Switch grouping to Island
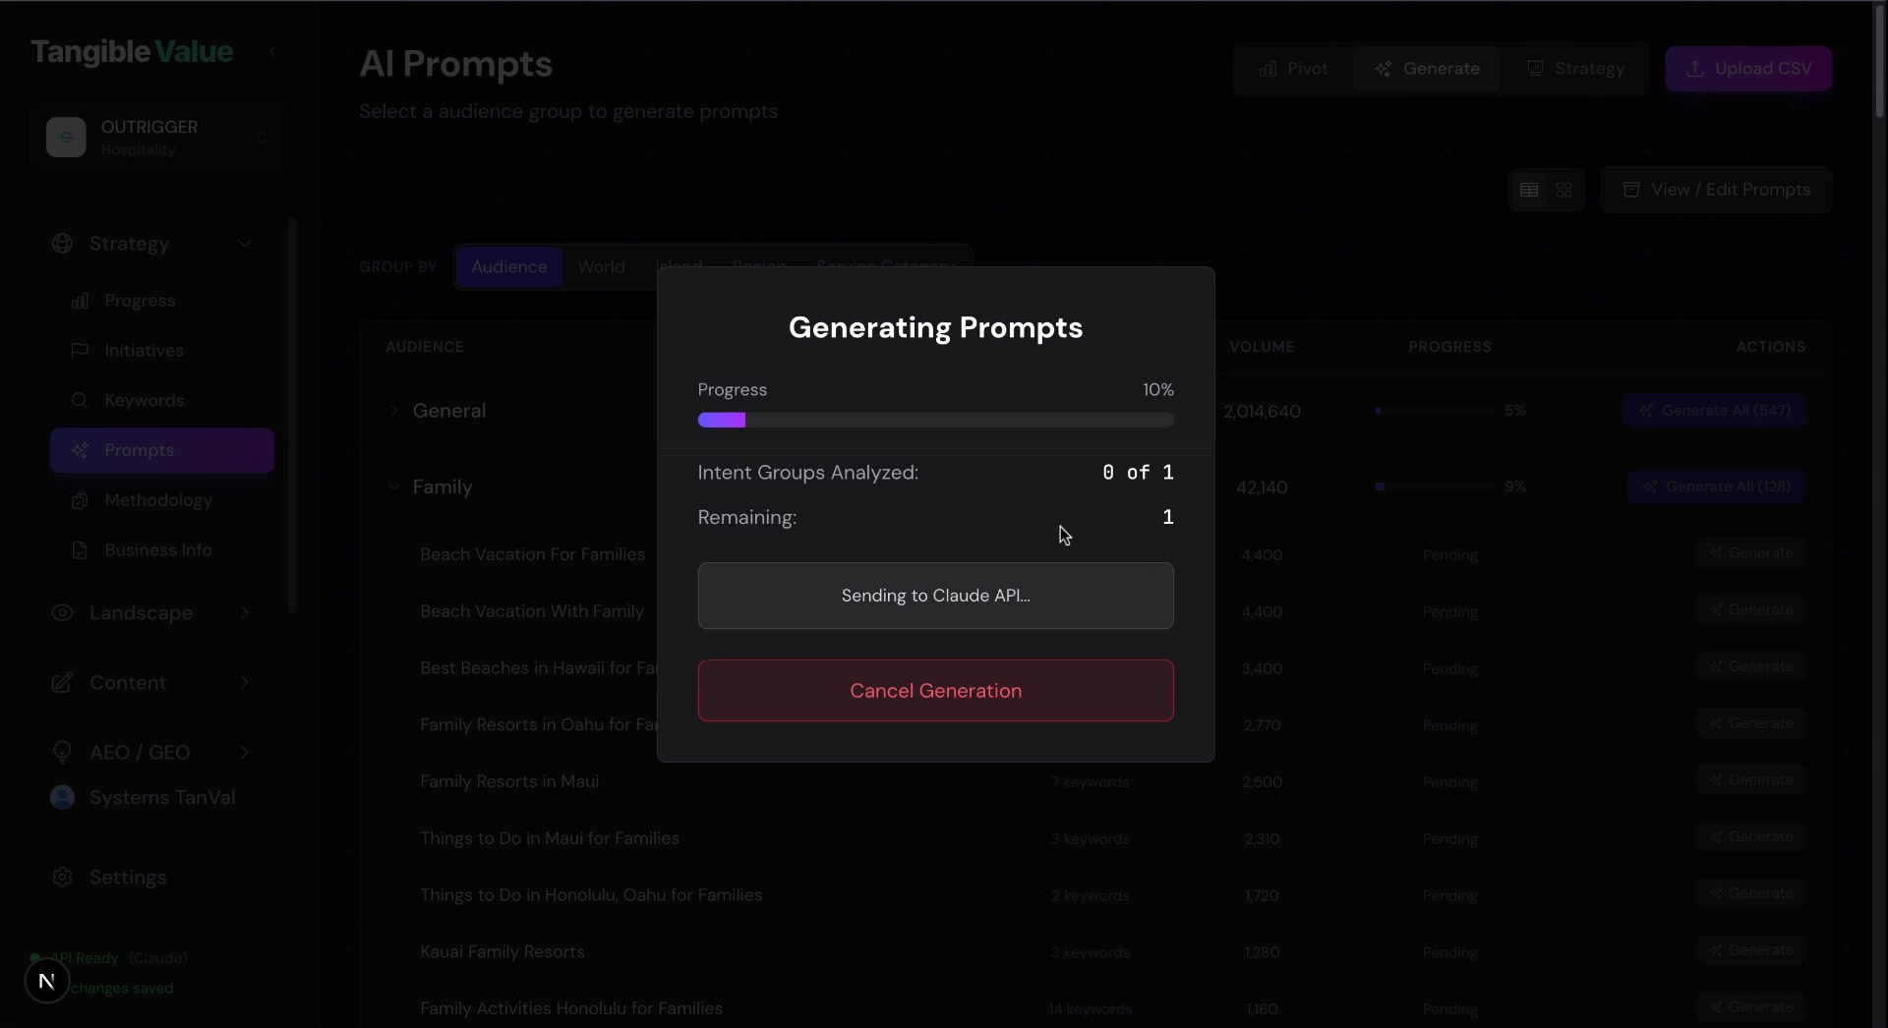 679,266
